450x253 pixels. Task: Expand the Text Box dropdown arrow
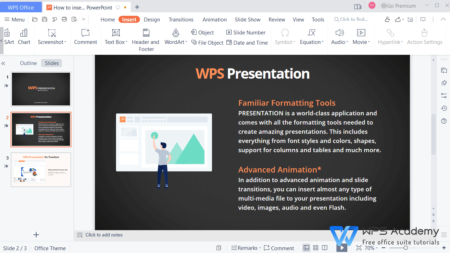(x=127, y=42)
